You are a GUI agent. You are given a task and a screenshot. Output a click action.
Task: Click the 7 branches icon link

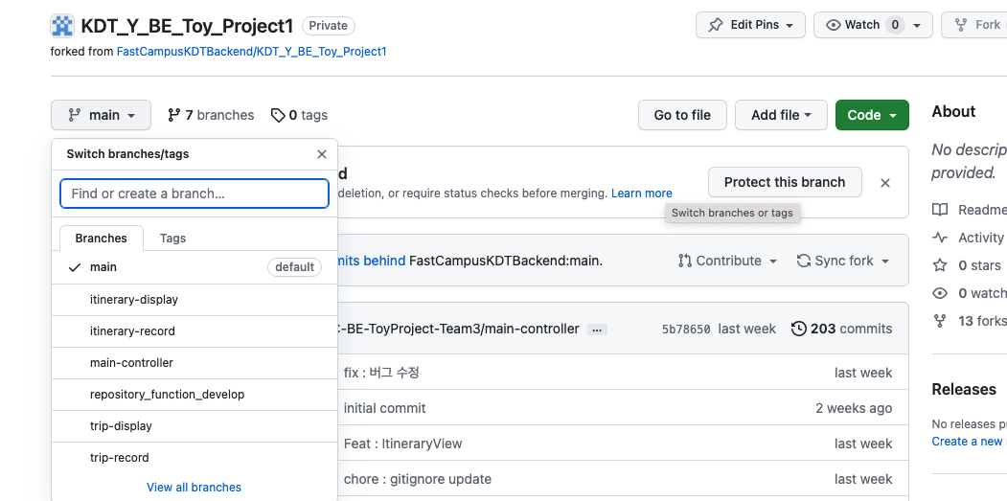coord(173,115)
